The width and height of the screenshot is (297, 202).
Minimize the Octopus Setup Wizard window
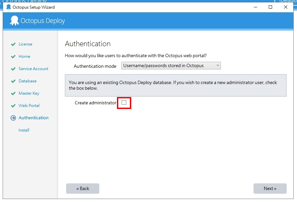[x=255, y=7]
